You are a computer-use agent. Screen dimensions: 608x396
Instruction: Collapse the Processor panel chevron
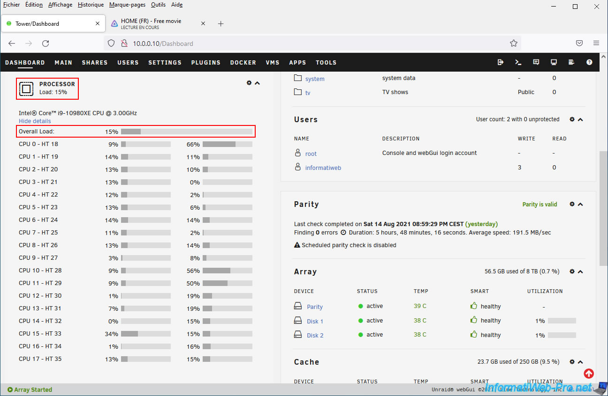[x=257, y=83]
